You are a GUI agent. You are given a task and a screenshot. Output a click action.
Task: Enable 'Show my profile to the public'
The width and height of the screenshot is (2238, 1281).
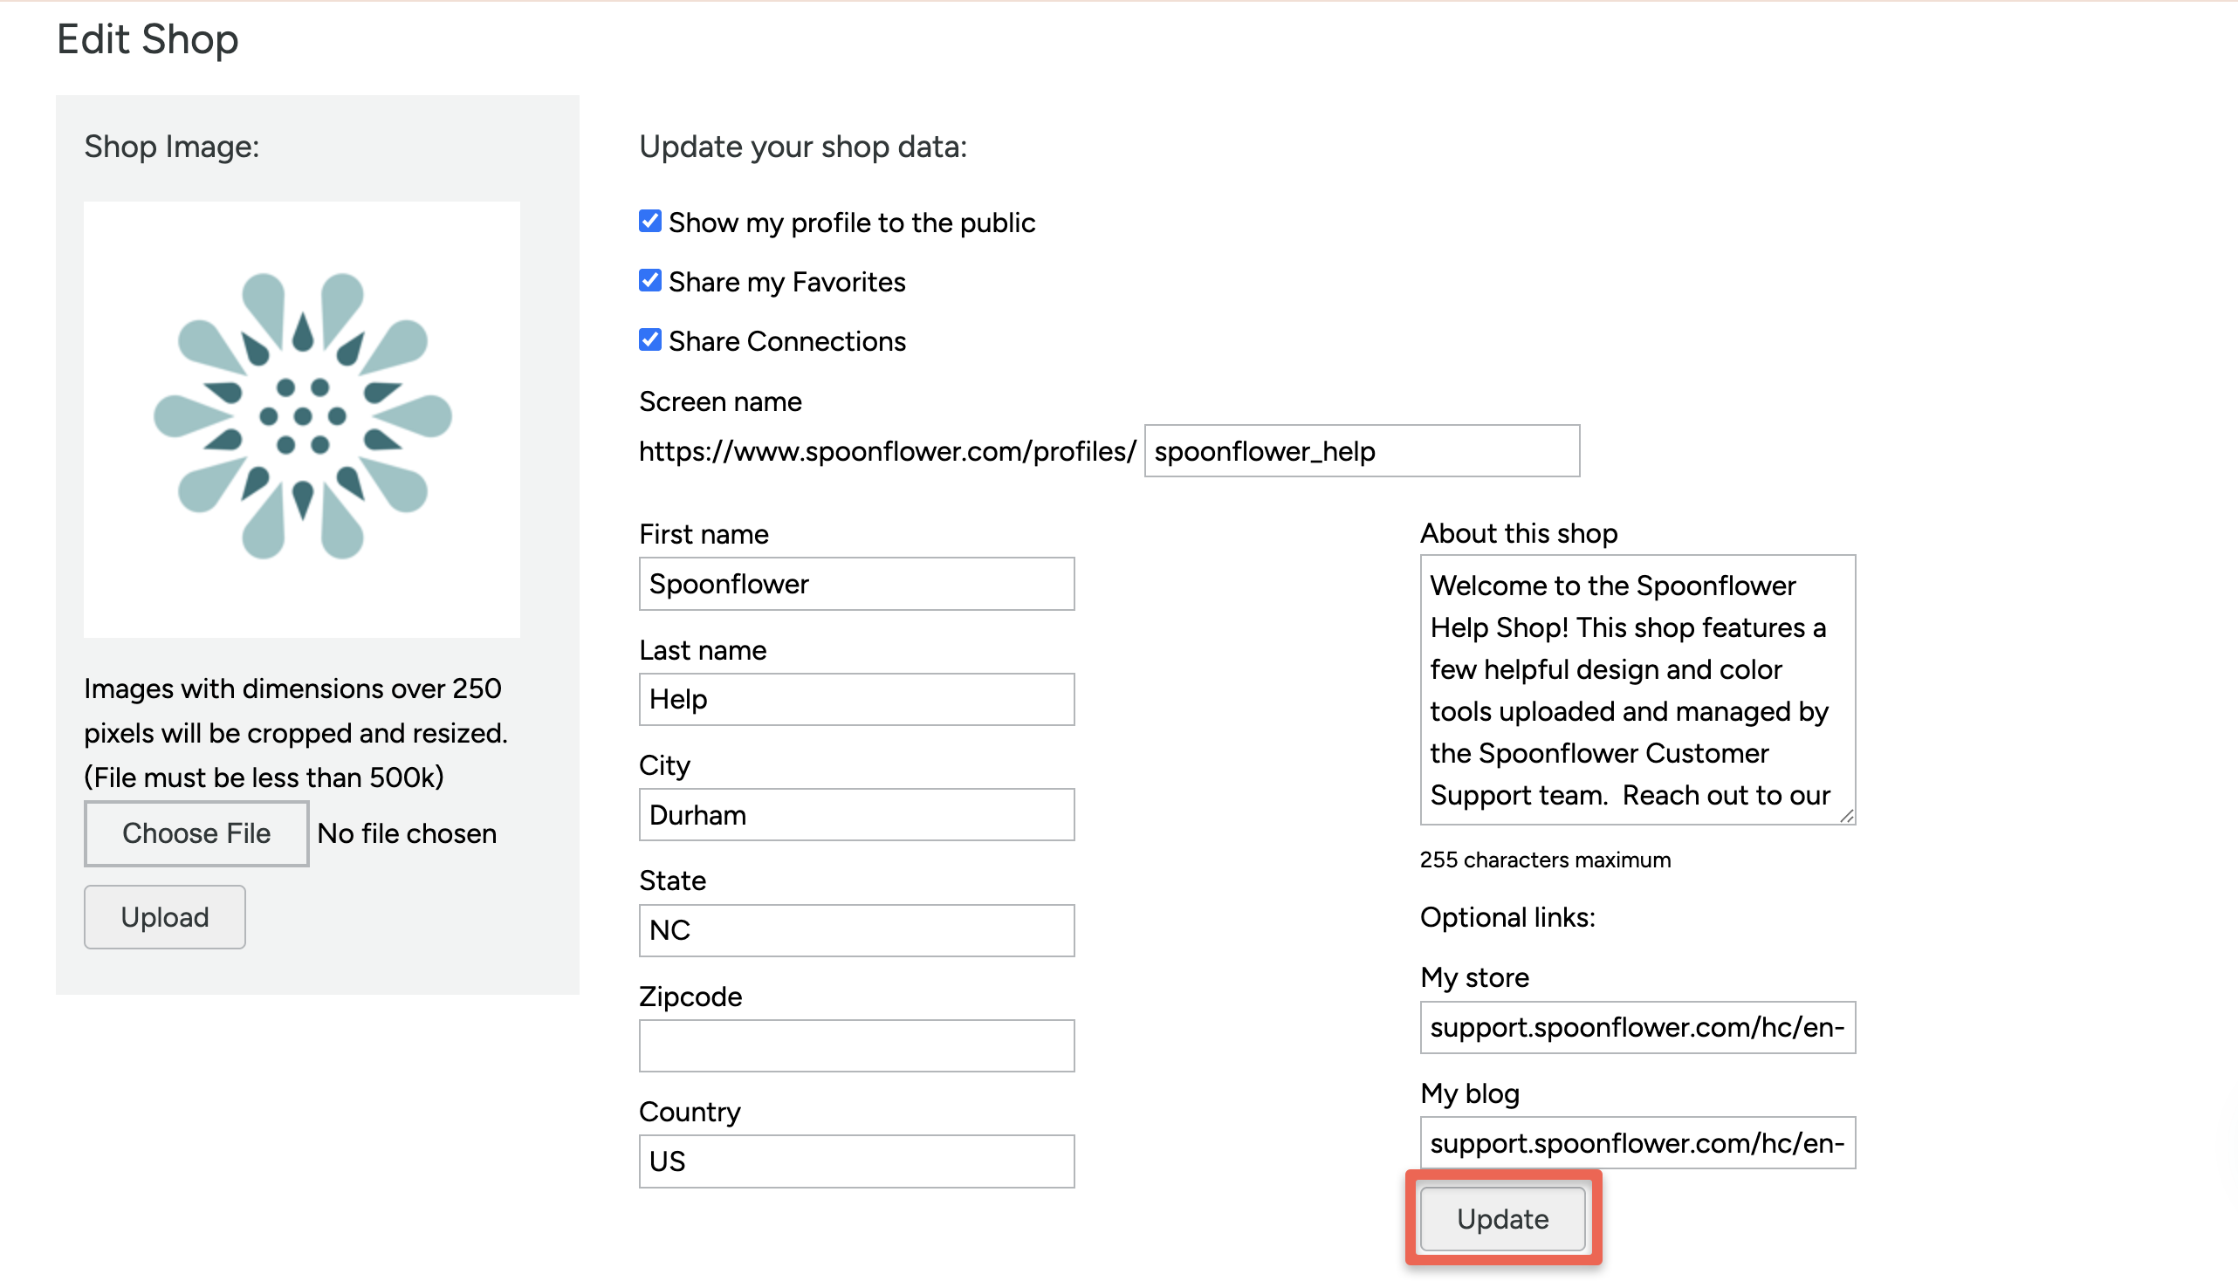649,222
